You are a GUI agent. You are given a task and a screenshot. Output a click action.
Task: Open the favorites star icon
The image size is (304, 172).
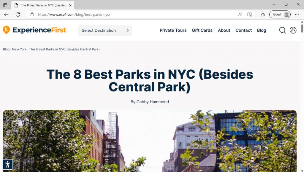tap(263, 14)
